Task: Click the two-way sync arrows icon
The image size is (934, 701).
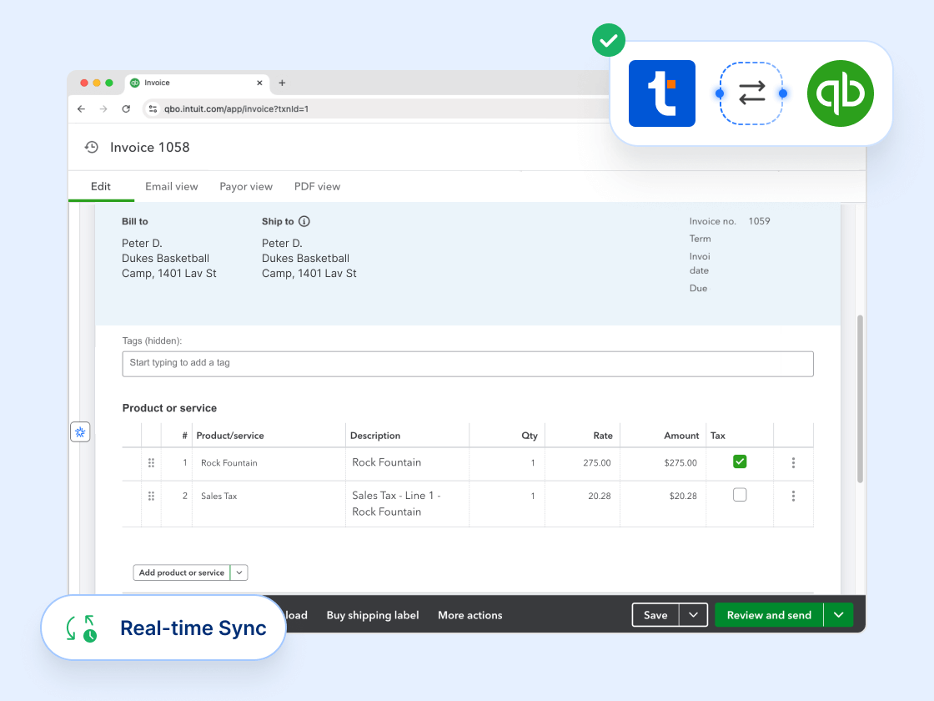Action: pos(751,93)
